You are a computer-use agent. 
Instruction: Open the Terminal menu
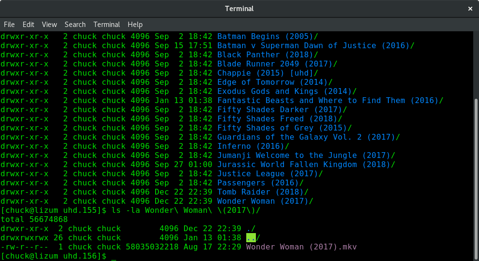[x=106, y=25]
